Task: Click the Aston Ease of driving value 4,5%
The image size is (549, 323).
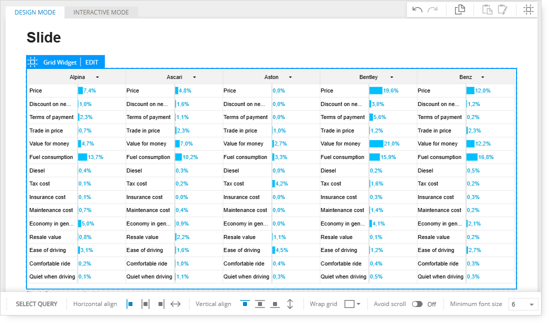Action: tap(282, 250)
